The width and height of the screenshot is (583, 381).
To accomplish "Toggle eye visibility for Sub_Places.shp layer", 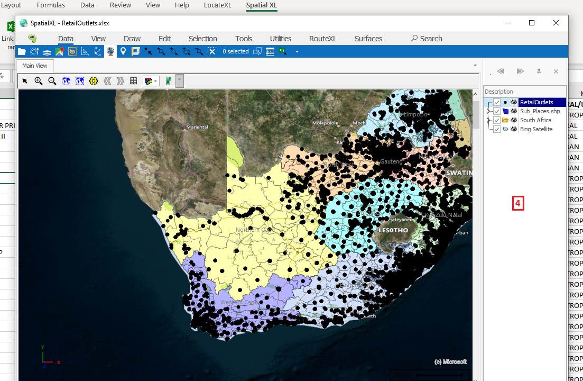I will coord(514,111).
